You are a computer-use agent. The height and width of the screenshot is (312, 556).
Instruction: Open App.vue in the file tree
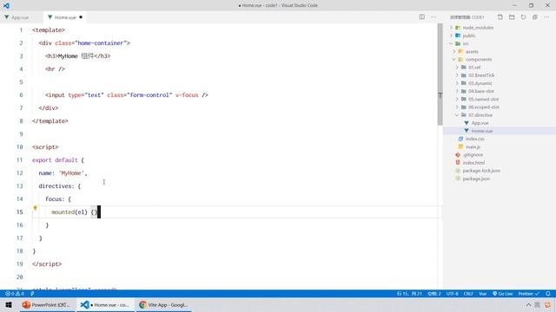(x=480, y=123)
